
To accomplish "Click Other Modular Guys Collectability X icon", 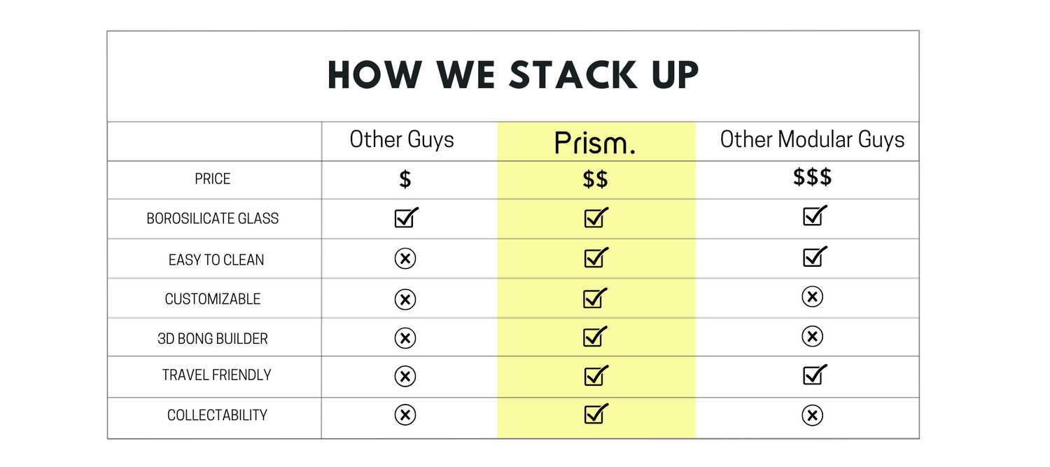I will coord(812,417).
